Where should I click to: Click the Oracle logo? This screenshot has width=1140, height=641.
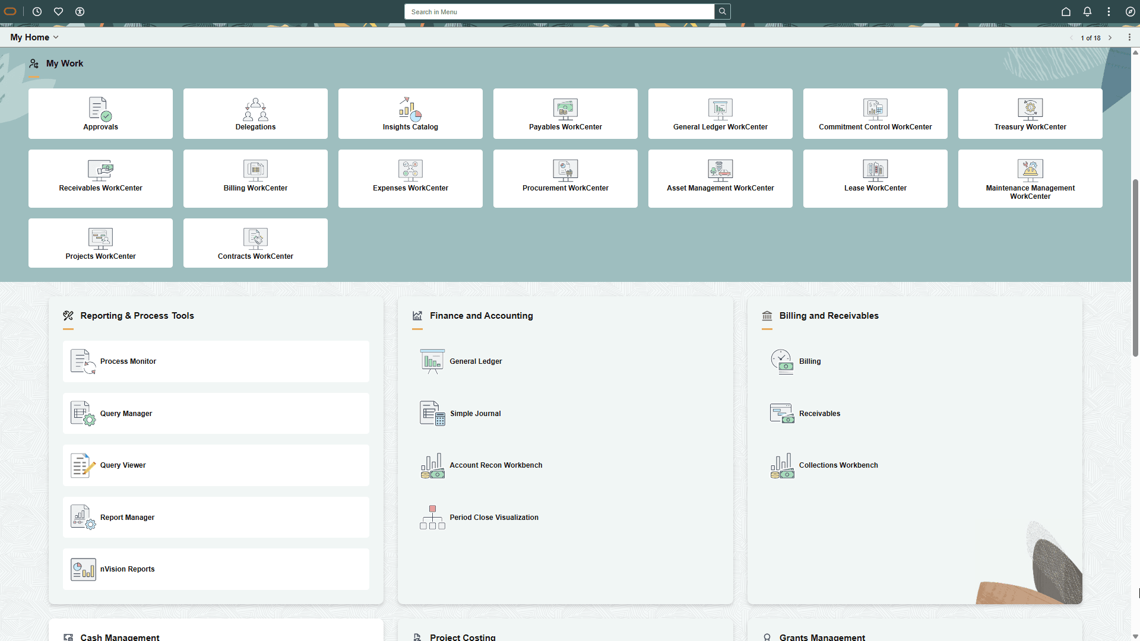point(9,11)
